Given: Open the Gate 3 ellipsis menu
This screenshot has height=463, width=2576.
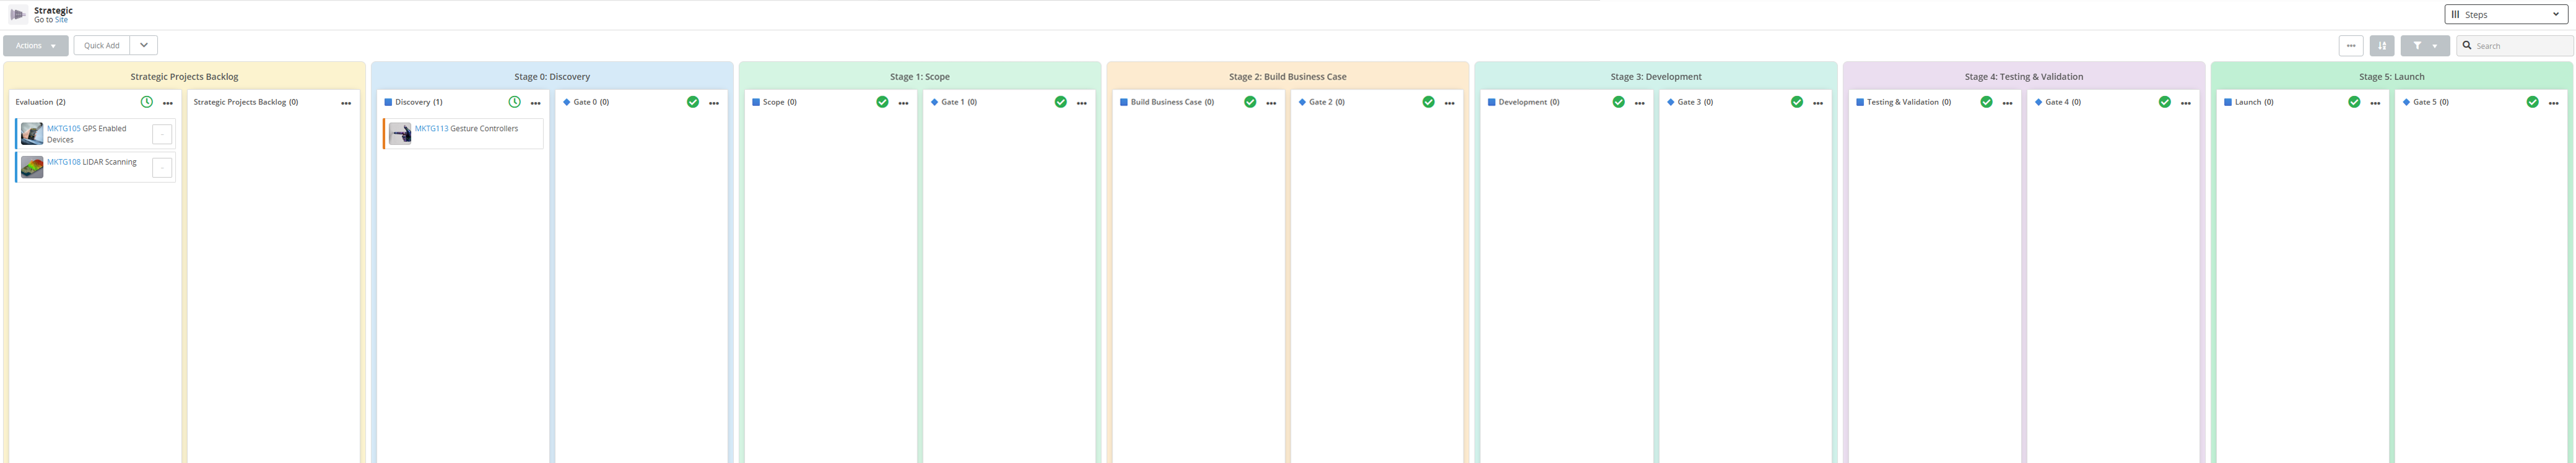Looking at the screenshot, I should click(x=1818, y=103).
